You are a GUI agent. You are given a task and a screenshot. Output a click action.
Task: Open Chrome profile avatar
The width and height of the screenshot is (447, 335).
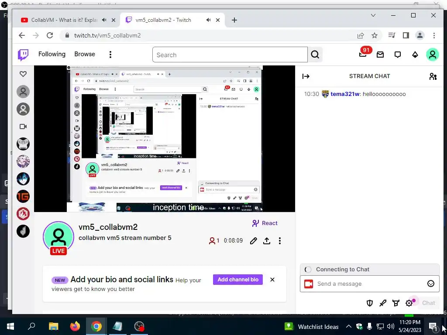click(420, 35)
